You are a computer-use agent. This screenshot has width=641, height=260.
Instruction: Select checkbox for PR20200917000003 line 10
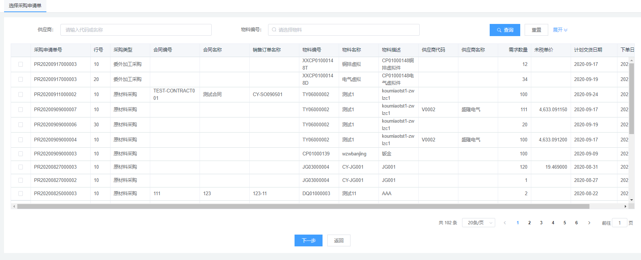[x=21, y=64]
